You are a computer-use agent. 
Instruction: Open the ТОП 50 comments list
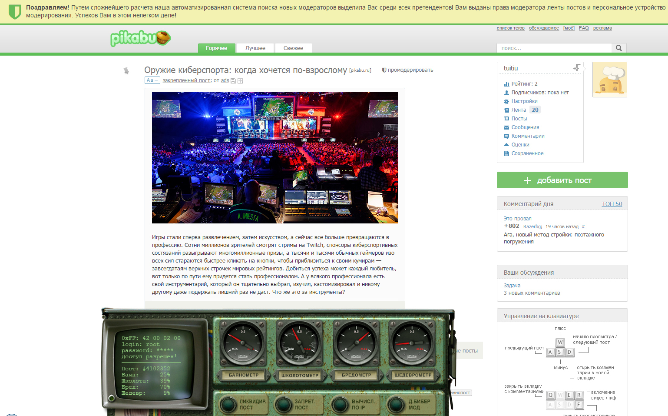click(612, 204)
